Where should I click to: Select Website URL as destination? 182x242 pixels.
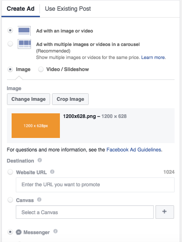(10, 172)
